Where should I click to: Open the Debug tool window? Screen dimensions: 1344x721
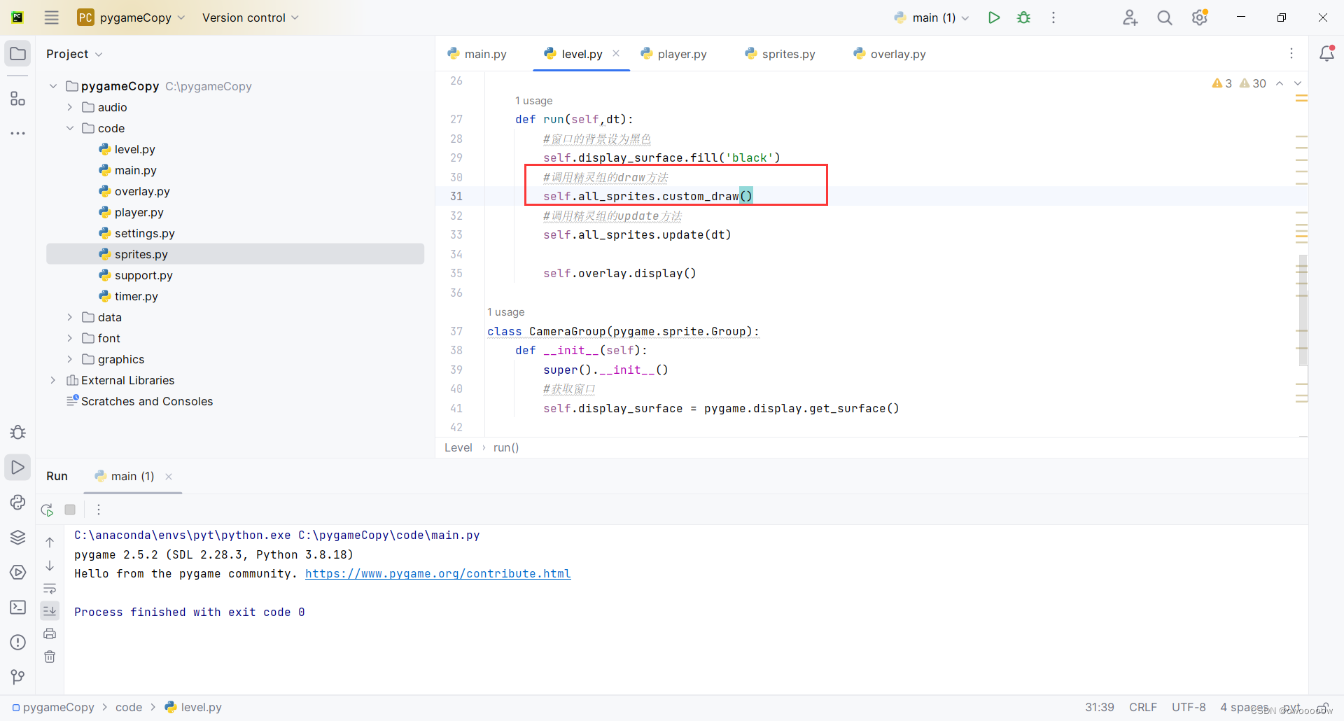(x=17, y=432)
